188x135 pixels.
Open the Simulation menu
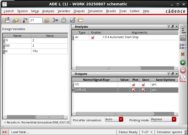click(95, 11)
